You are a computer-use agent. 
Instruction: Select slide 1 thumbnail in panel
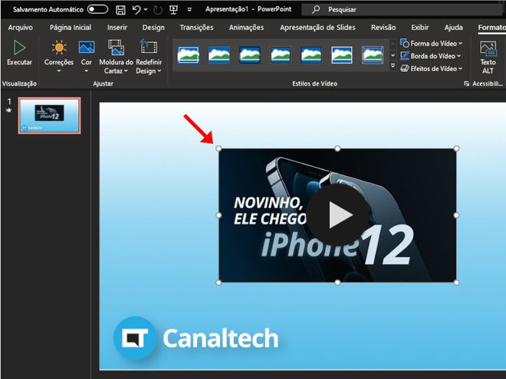click(49, 116)
